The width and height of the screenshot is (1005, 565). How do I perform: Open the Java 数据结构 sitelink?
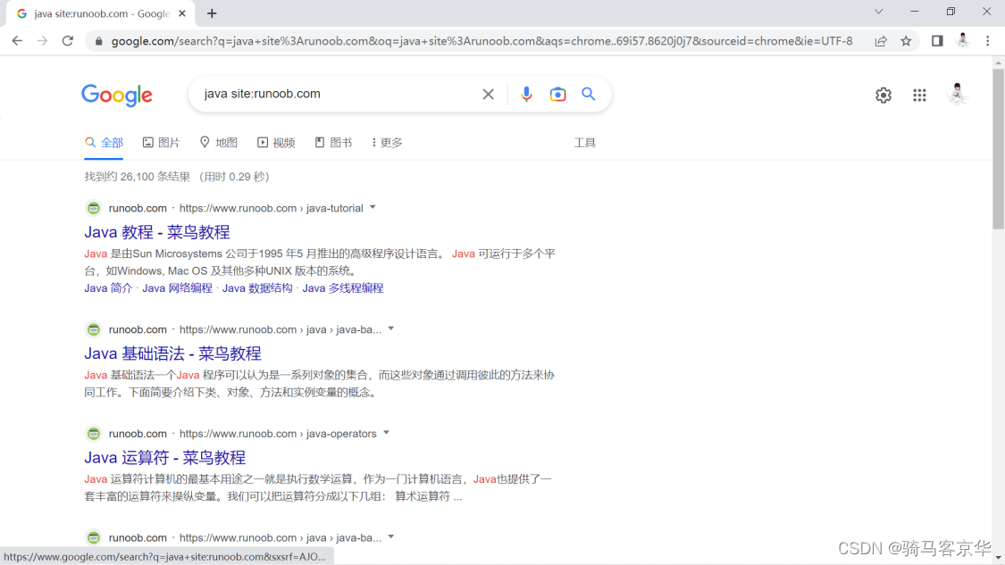(x=257, y=288)
